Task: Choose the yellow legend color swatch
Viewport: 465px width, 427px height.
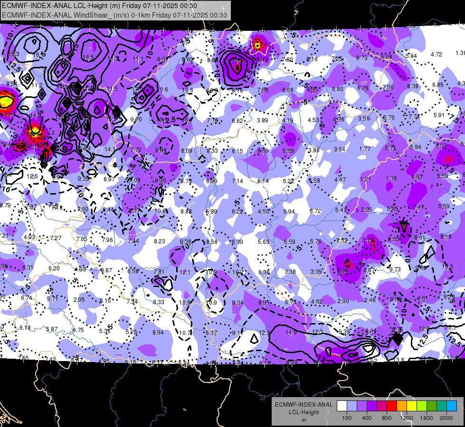Action: [x=412, y=406]
